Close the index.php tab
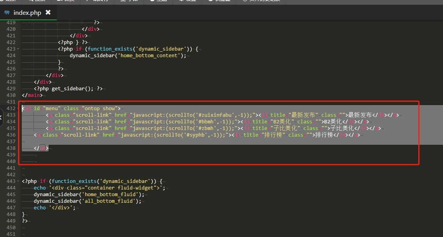The image size is (443, 237). click(x=48, y=12)
